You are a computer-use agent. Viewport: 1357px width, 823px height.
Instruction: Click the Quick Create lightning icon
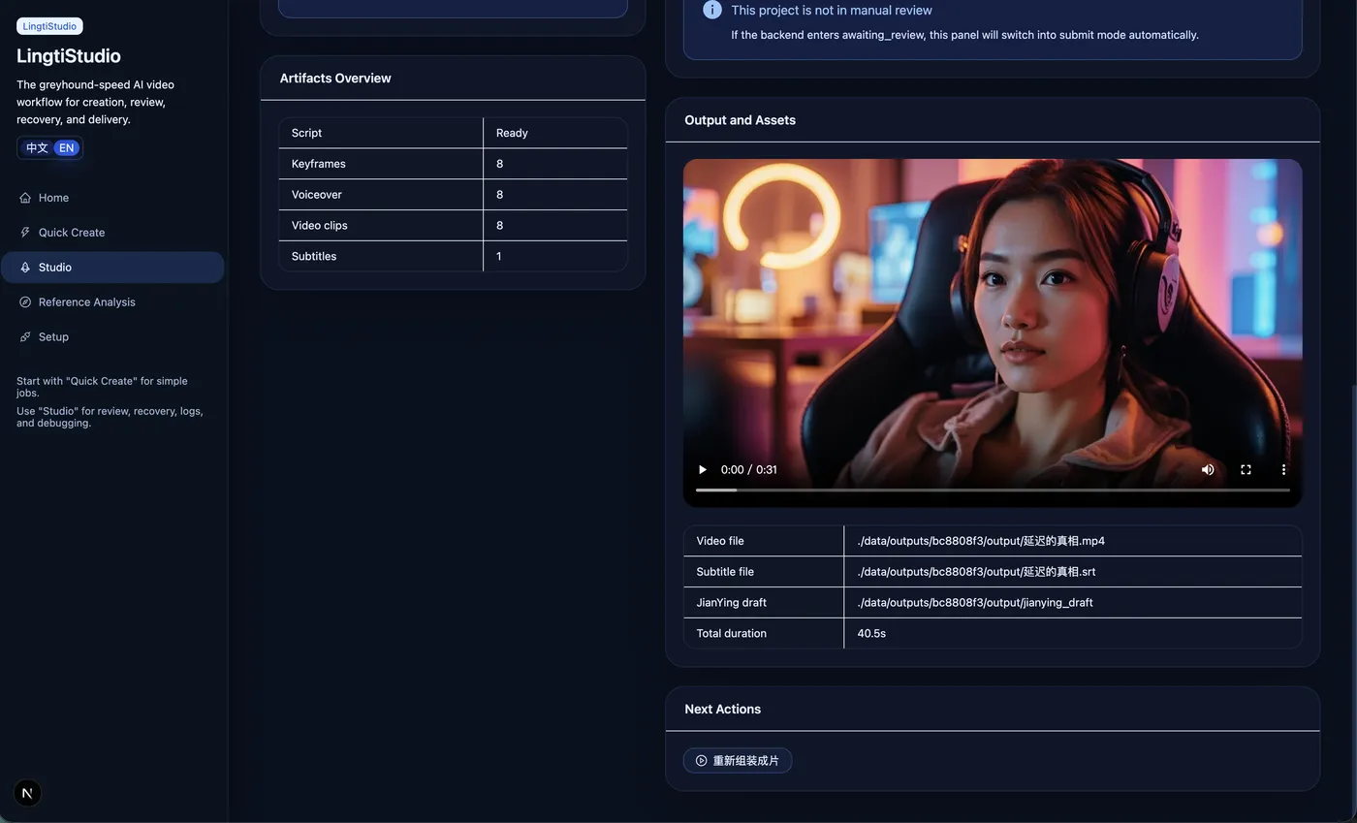click(25, 233)
